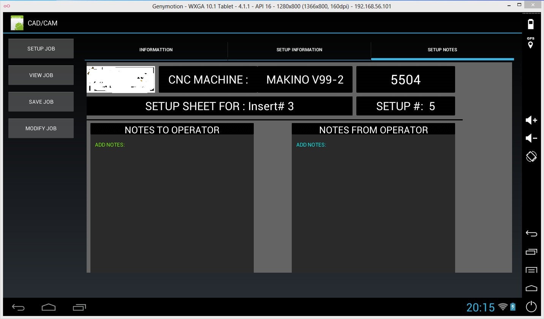Click the SETUP JOB button
This screenshot has height=319, width=544.
pyautogui.click(x=41, y=49)
